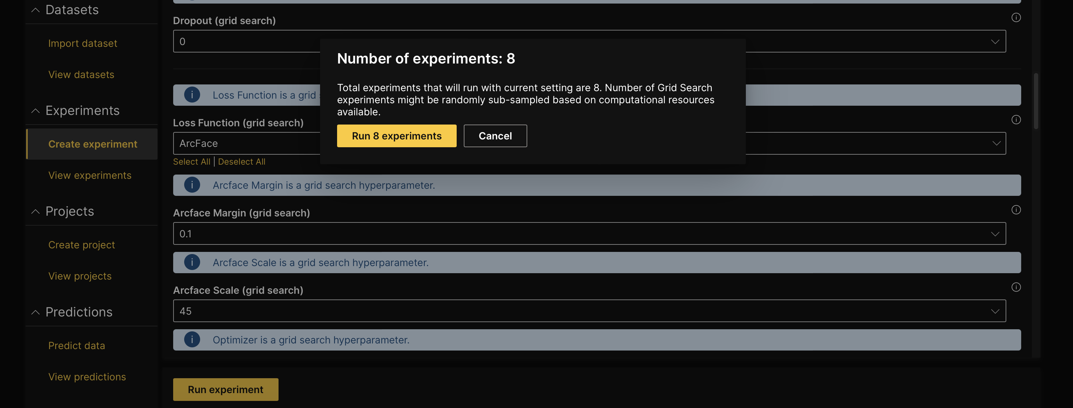Click info icon beside Arcface Scale field
Image resolution: width=1073 pixels, height=408 pixels.
[1016, 287]
